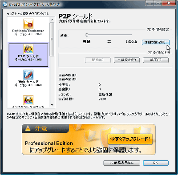The width and height of the screenshot is (178, 175).
Task: Confirm with the OK button
Action: coord(156,163)
